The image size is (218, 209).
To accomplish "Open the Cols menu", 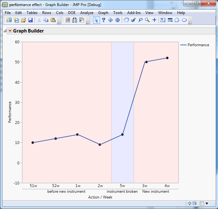I will [x=59, y=13].
